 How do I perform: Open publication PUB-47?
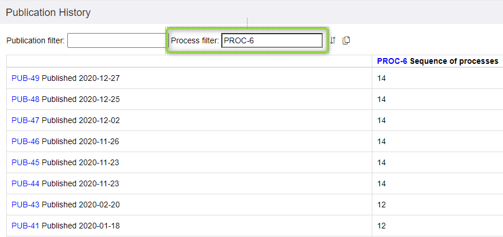[25, 120]
